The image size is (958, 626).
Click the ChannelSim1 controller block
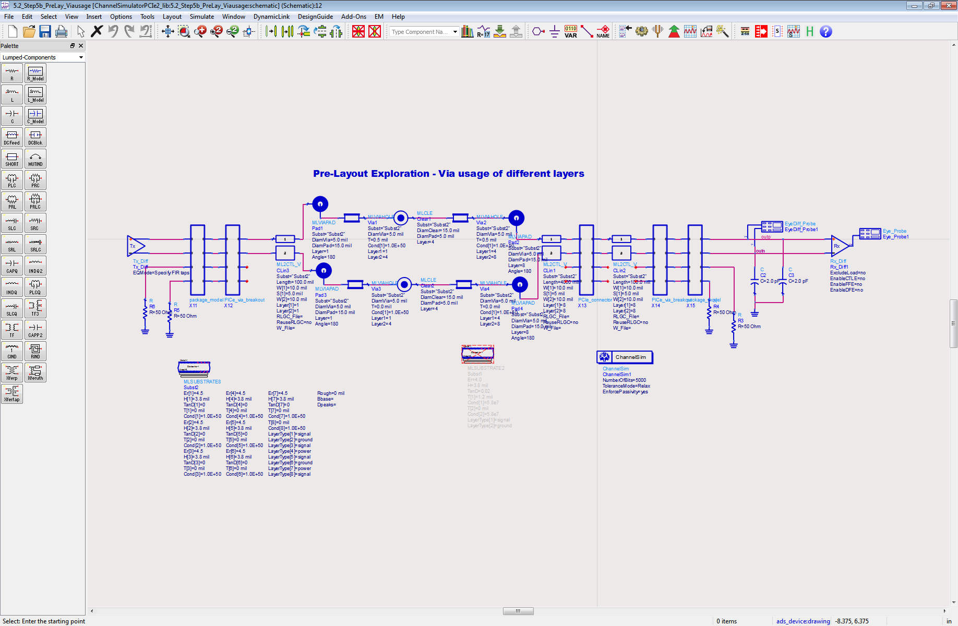625,357
